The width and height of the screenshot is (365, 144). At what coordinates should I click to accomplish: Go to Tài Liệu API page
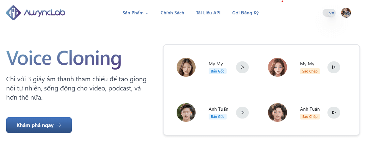(x=208, y=13)
